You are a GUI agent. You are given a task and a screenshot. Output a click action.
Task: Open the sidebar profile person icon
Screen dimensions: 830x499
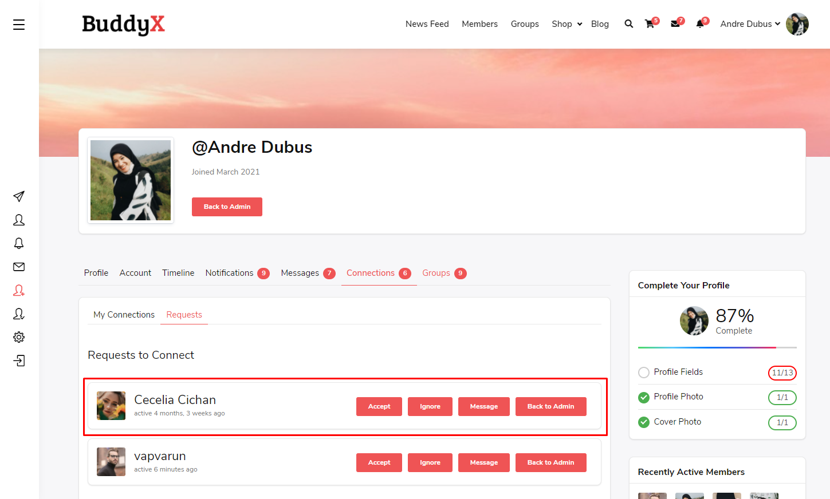tap(18, 220)
